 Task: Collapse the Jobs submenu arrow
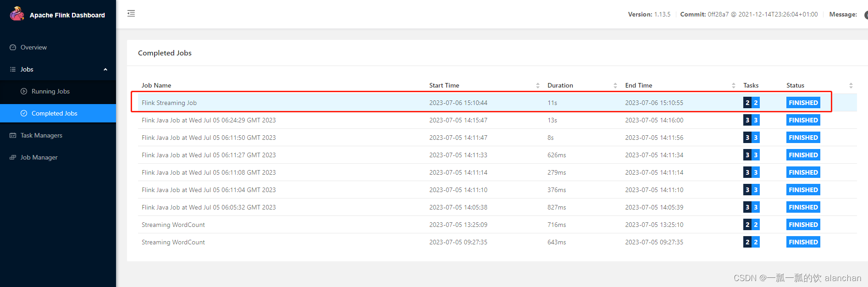pos(105,69)
